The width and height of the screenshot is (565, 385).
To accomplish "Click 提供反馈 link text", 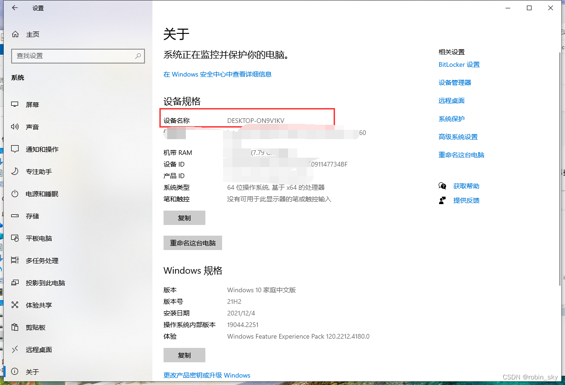I will click(466, 200).
